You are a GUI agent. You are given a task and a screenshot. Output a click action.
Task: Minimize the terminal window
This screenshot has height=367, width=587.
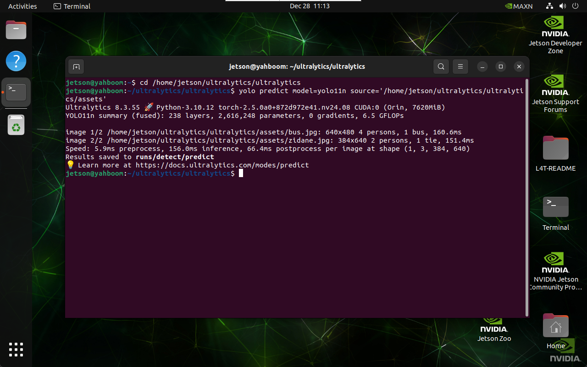coord(482,67)
